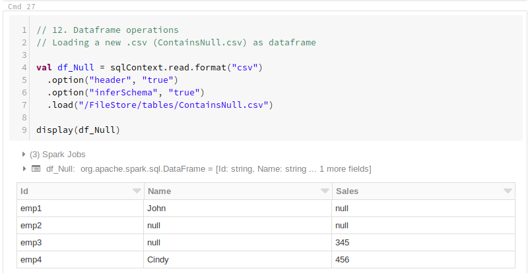Click the Cmd 27 cell label
The width and height of the screenshot is (530, 273).
coord(22,7)
